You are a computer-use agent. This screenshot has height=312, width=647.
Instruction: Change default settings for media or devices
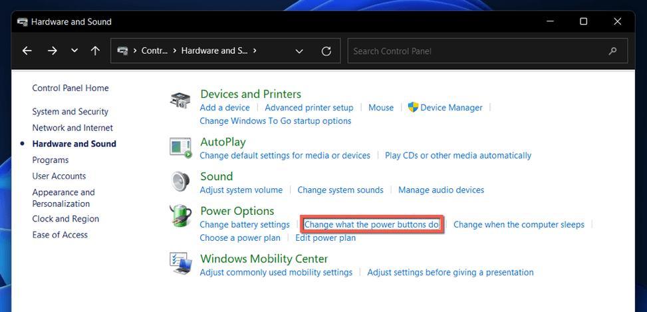pyautogui.click(x=285, y=156)
